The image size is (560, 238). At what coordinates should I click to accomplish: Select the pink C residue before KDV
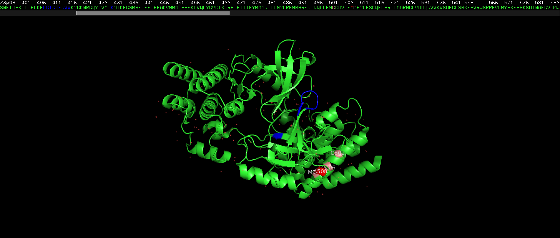[x=334, y=8]
